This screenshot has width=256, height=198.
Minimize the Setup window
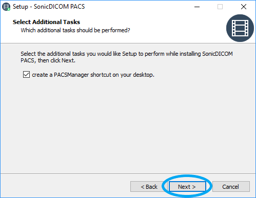click(197, 7)
